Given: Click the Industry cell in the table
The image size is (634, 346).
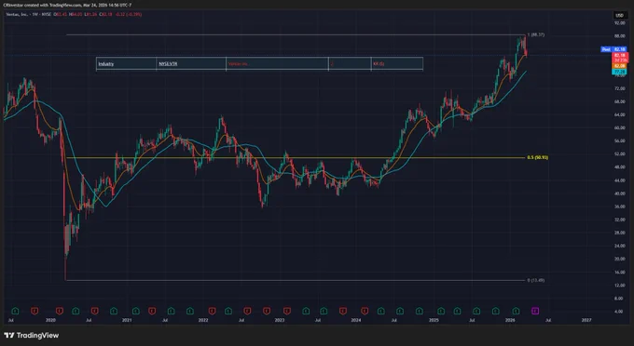Looking at the screenshot, I should tap(126, 64).
